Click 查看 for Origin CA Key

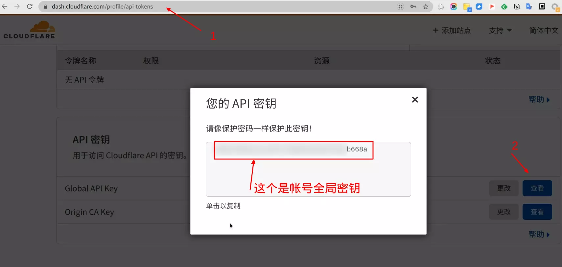click(x=537, y=212)
